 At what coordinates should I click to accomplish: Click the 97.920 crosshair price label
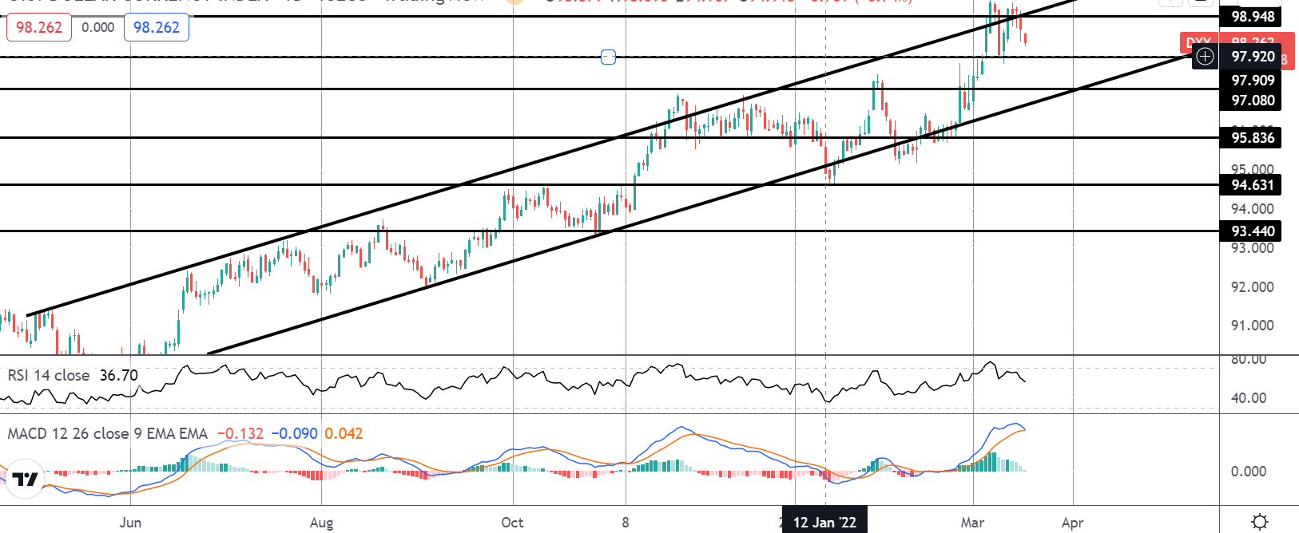[1252, 57]
